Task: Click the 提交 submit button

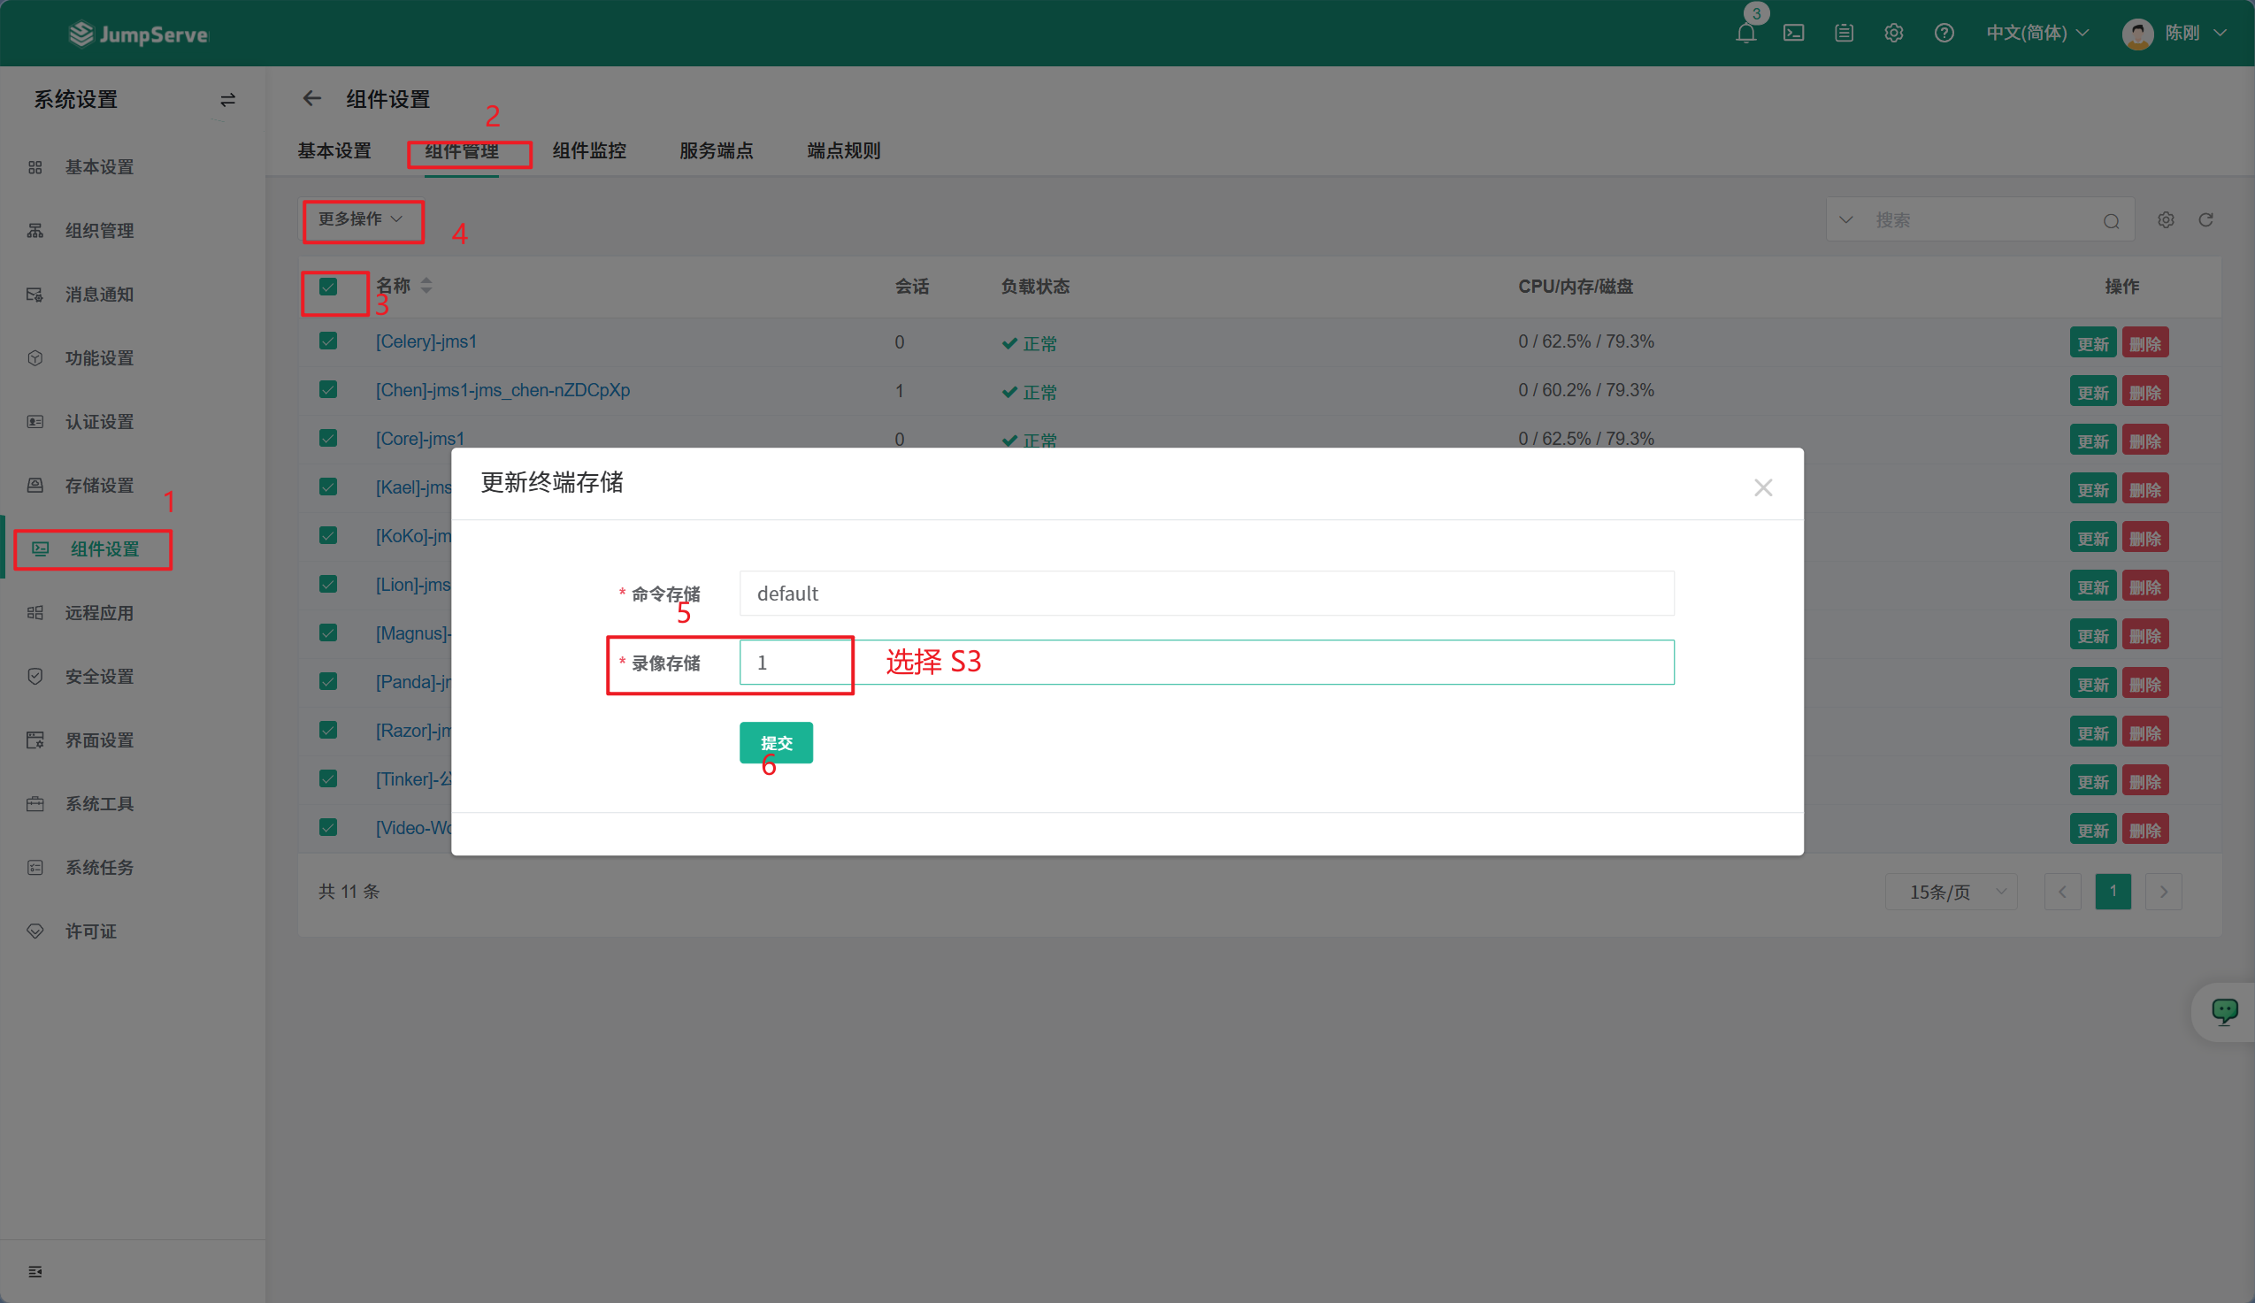Action: coord(776,743)
